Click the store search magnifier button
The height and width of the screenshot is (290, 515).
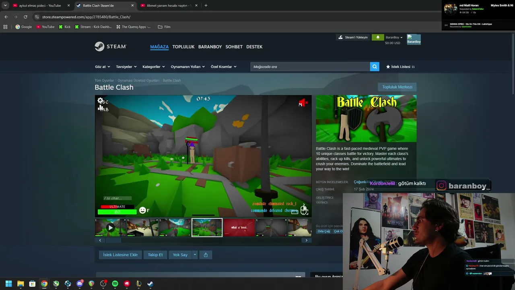click(375, 66)
